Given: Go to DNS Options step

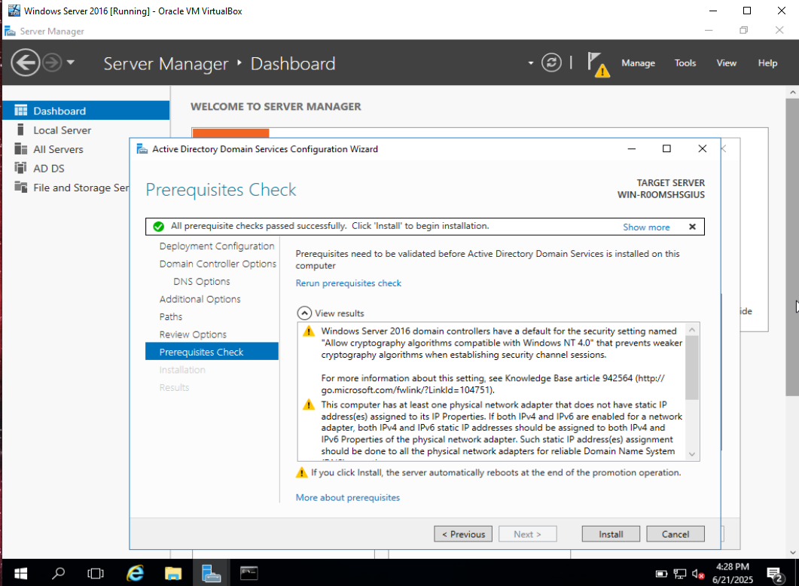Looking at the screenshot, I should point(201,281).
